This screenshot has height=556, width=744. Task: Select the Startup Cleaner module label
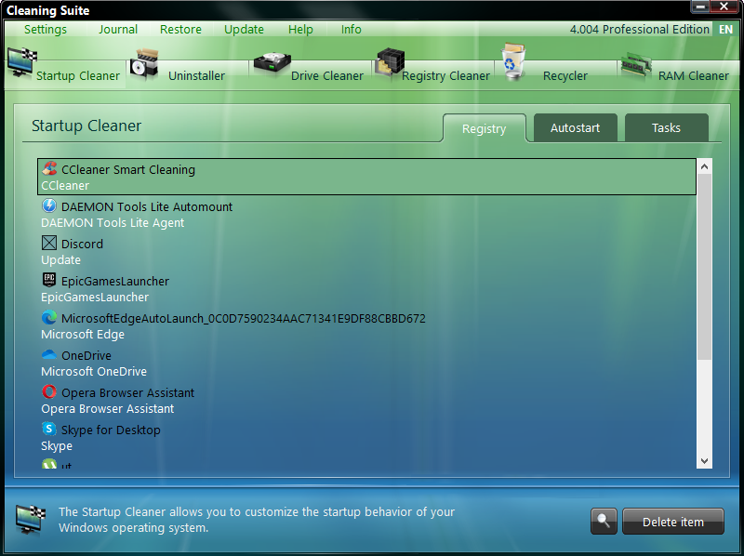click(78, 76)
